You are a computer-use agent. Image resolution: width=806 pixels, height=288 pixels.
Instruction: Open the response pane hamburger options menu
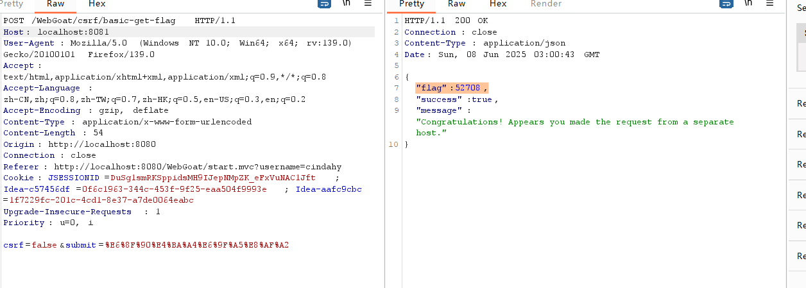coord(769,4)
